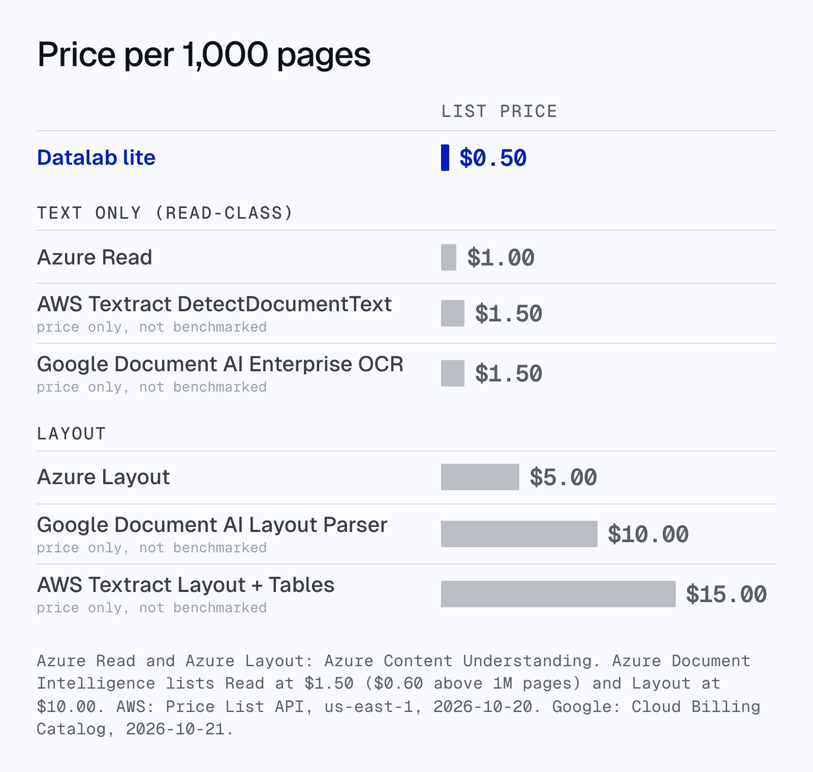Click "price only, not benchmarked" under Google Enterprise OCR
The width and height of the screenshot is (813, 772).
152,387
